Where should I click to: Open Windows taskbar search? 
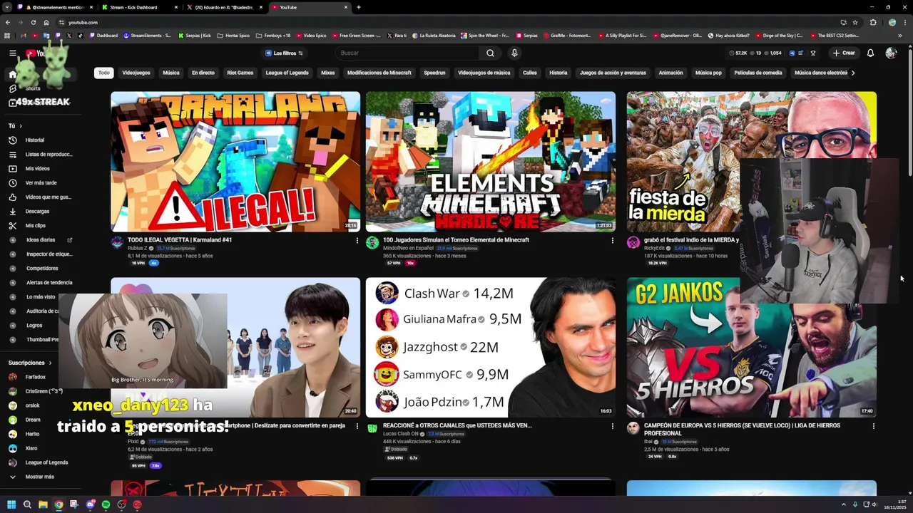(27, 504)
